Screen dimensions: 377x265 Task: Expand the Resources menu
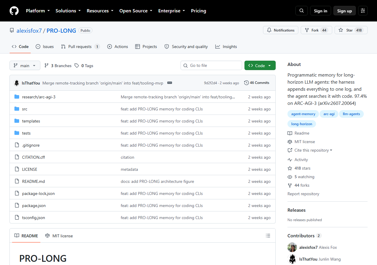[100, 11]
